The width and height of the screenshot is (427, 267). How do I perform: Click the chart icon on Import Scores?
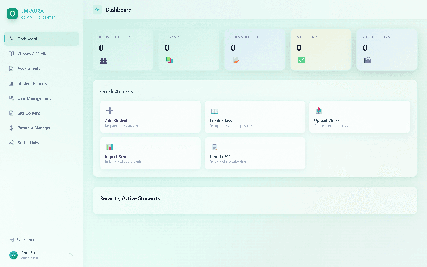[x=110, y=147]
